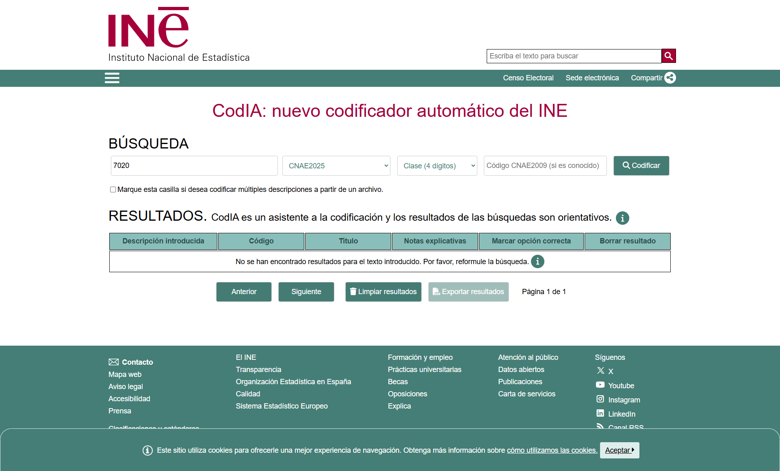This screenshot has height=471, width=780.
Task: Open cómo utilizamos las cookies link
Action: [552, 450]
